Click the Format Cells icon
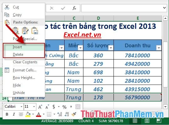169x125 pixels. [x=7, y=70]
